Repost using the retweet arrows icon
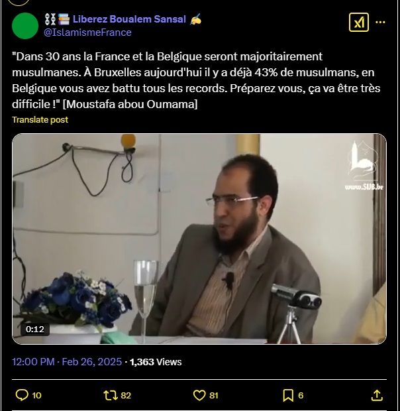The height and width of the screenshot is (411, 400). [110, 395]
